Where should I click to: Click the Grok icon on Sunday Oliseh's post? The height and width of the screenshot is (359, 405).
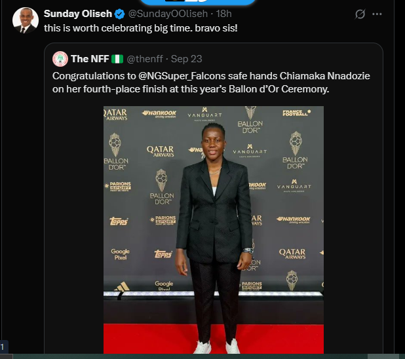(x=359, y=14)
